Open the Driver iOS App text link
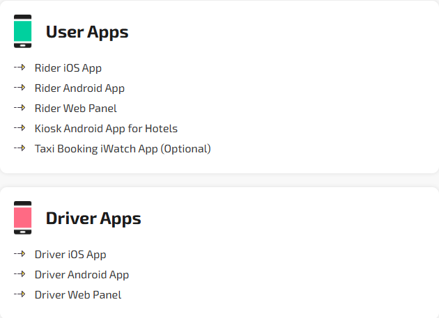439x318 pixels. pyautogui.click(x=70, y=255)
